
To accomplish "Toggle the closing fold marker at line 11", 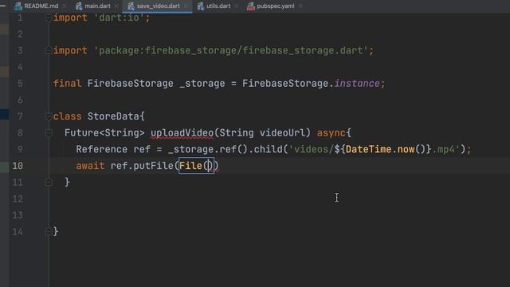I will pyautogui.click(x=49, y=183).
